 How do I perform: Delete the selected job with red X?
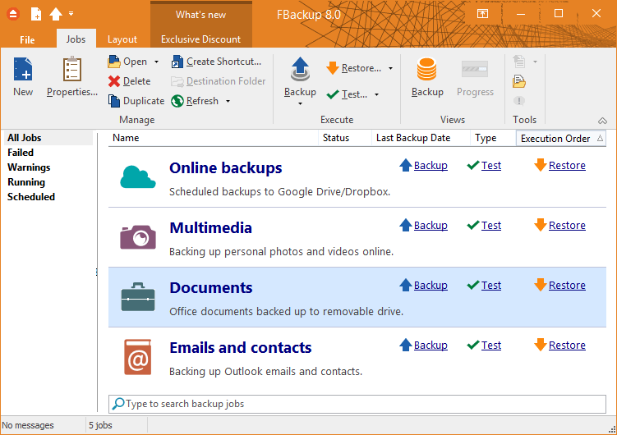pyautogui.click(x=130, y=81)
